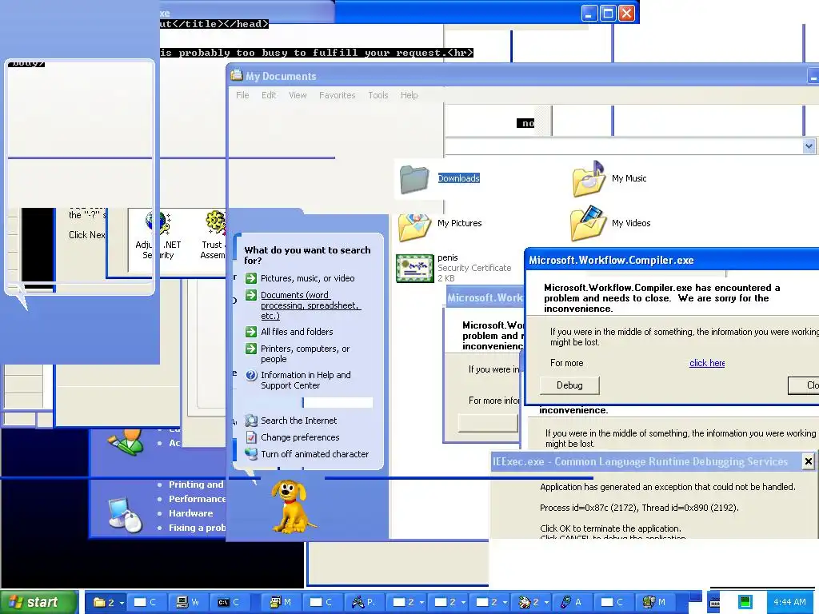Open the Performance help topic link
This screenshot has height=614, width=819.
pos(197,499)
